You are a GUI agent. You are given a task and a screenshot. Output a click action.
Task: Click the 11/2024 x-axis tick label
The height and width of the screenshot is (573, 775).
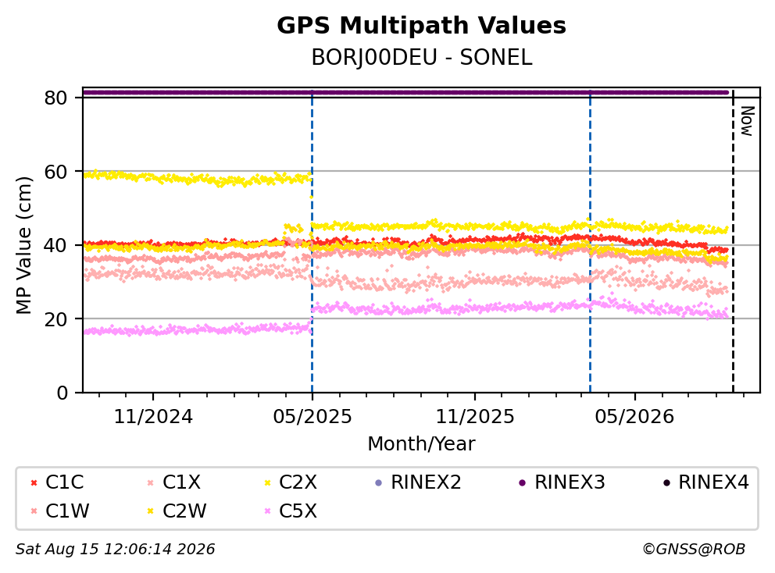[153, 417]
